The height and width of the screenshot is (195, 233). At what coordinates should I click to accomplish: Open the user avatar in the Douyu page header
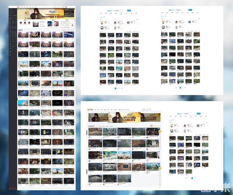pyautogui.click(x=66, y=7)
